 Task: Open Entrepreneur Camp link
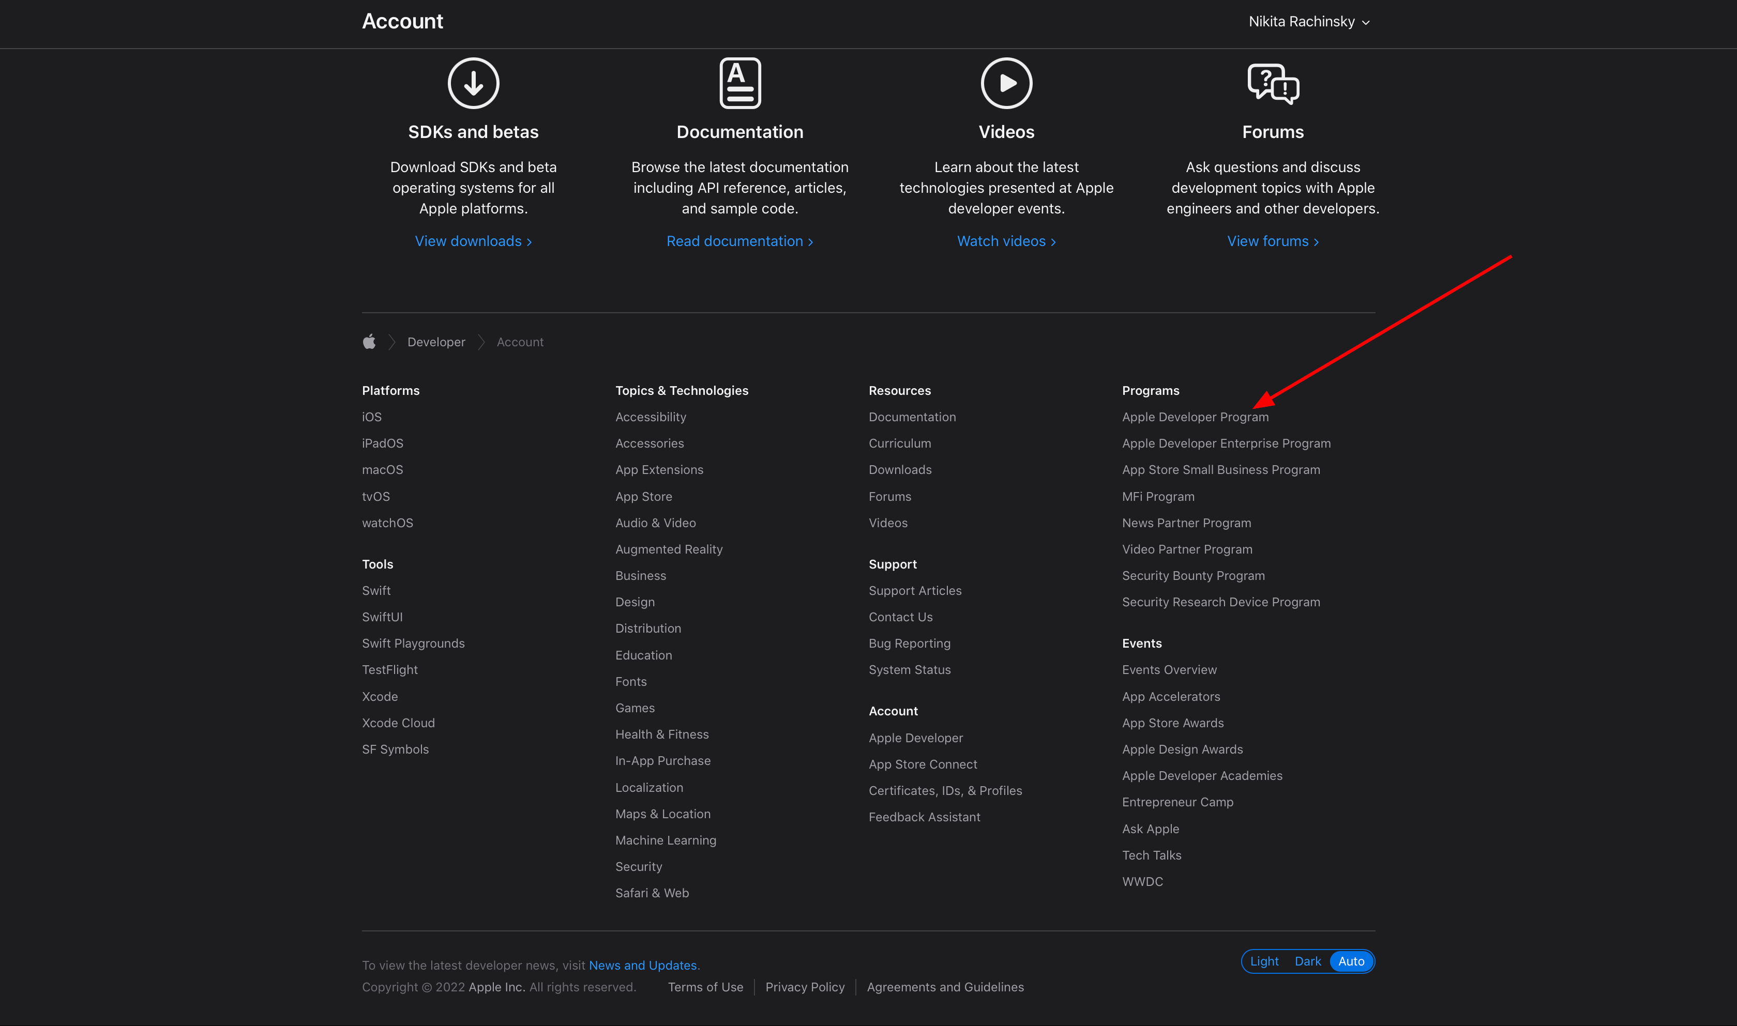click(x=1177, y=802)
